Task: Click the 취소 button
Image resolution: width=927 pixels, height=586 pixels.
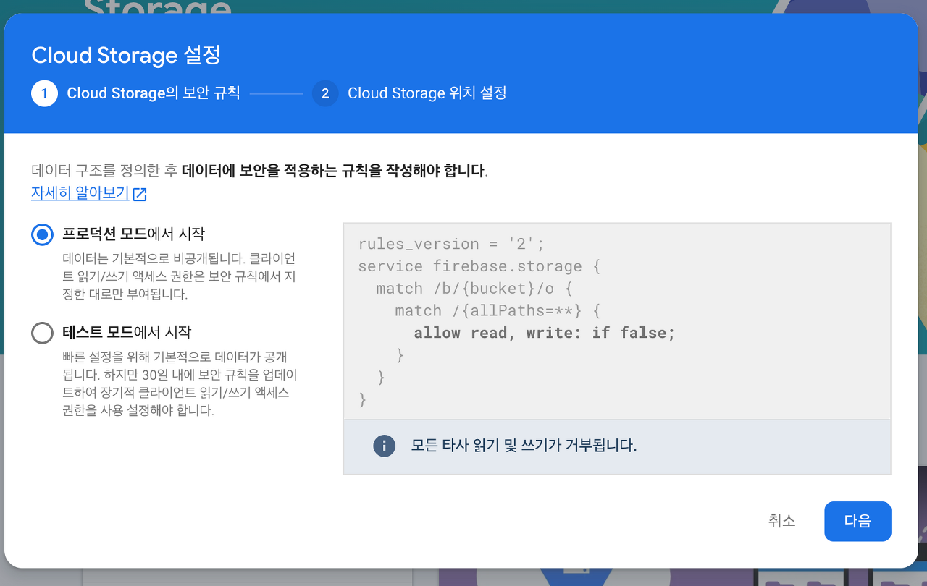Action: (782, 521)
